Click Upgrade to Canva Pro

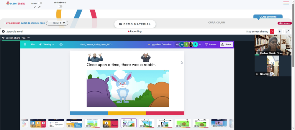tap(160, 44)
